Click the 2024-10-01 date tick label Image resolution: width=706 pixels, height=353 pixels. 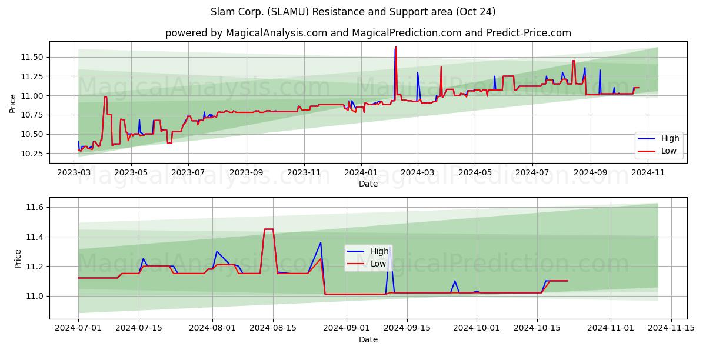click(476, 329)
